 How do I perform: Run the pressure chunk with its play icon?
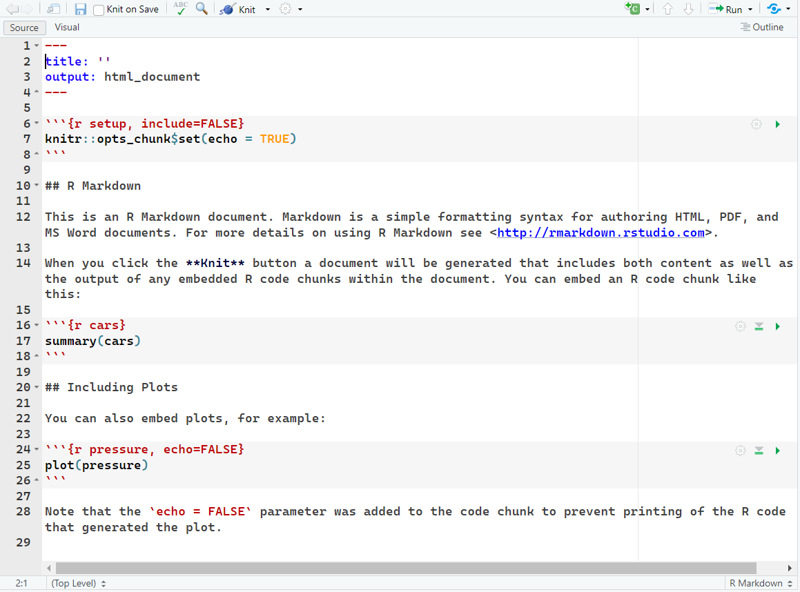777,451
